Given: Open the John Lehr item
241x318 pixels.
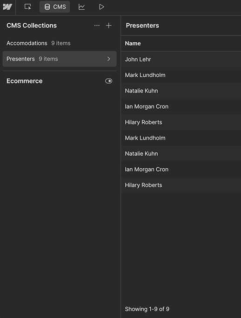Looking at the screenshot, I should click(181, 59).
